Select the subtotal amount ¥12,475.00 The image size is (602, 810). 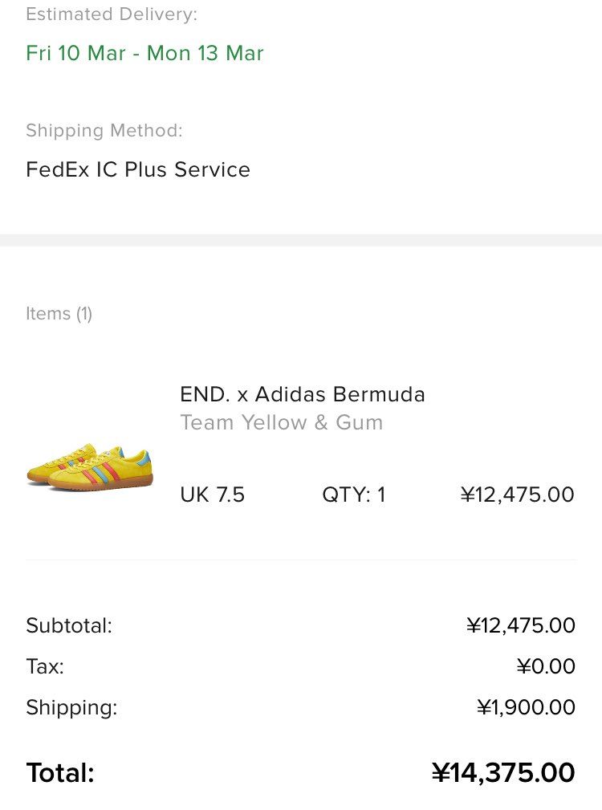[520, 625]
